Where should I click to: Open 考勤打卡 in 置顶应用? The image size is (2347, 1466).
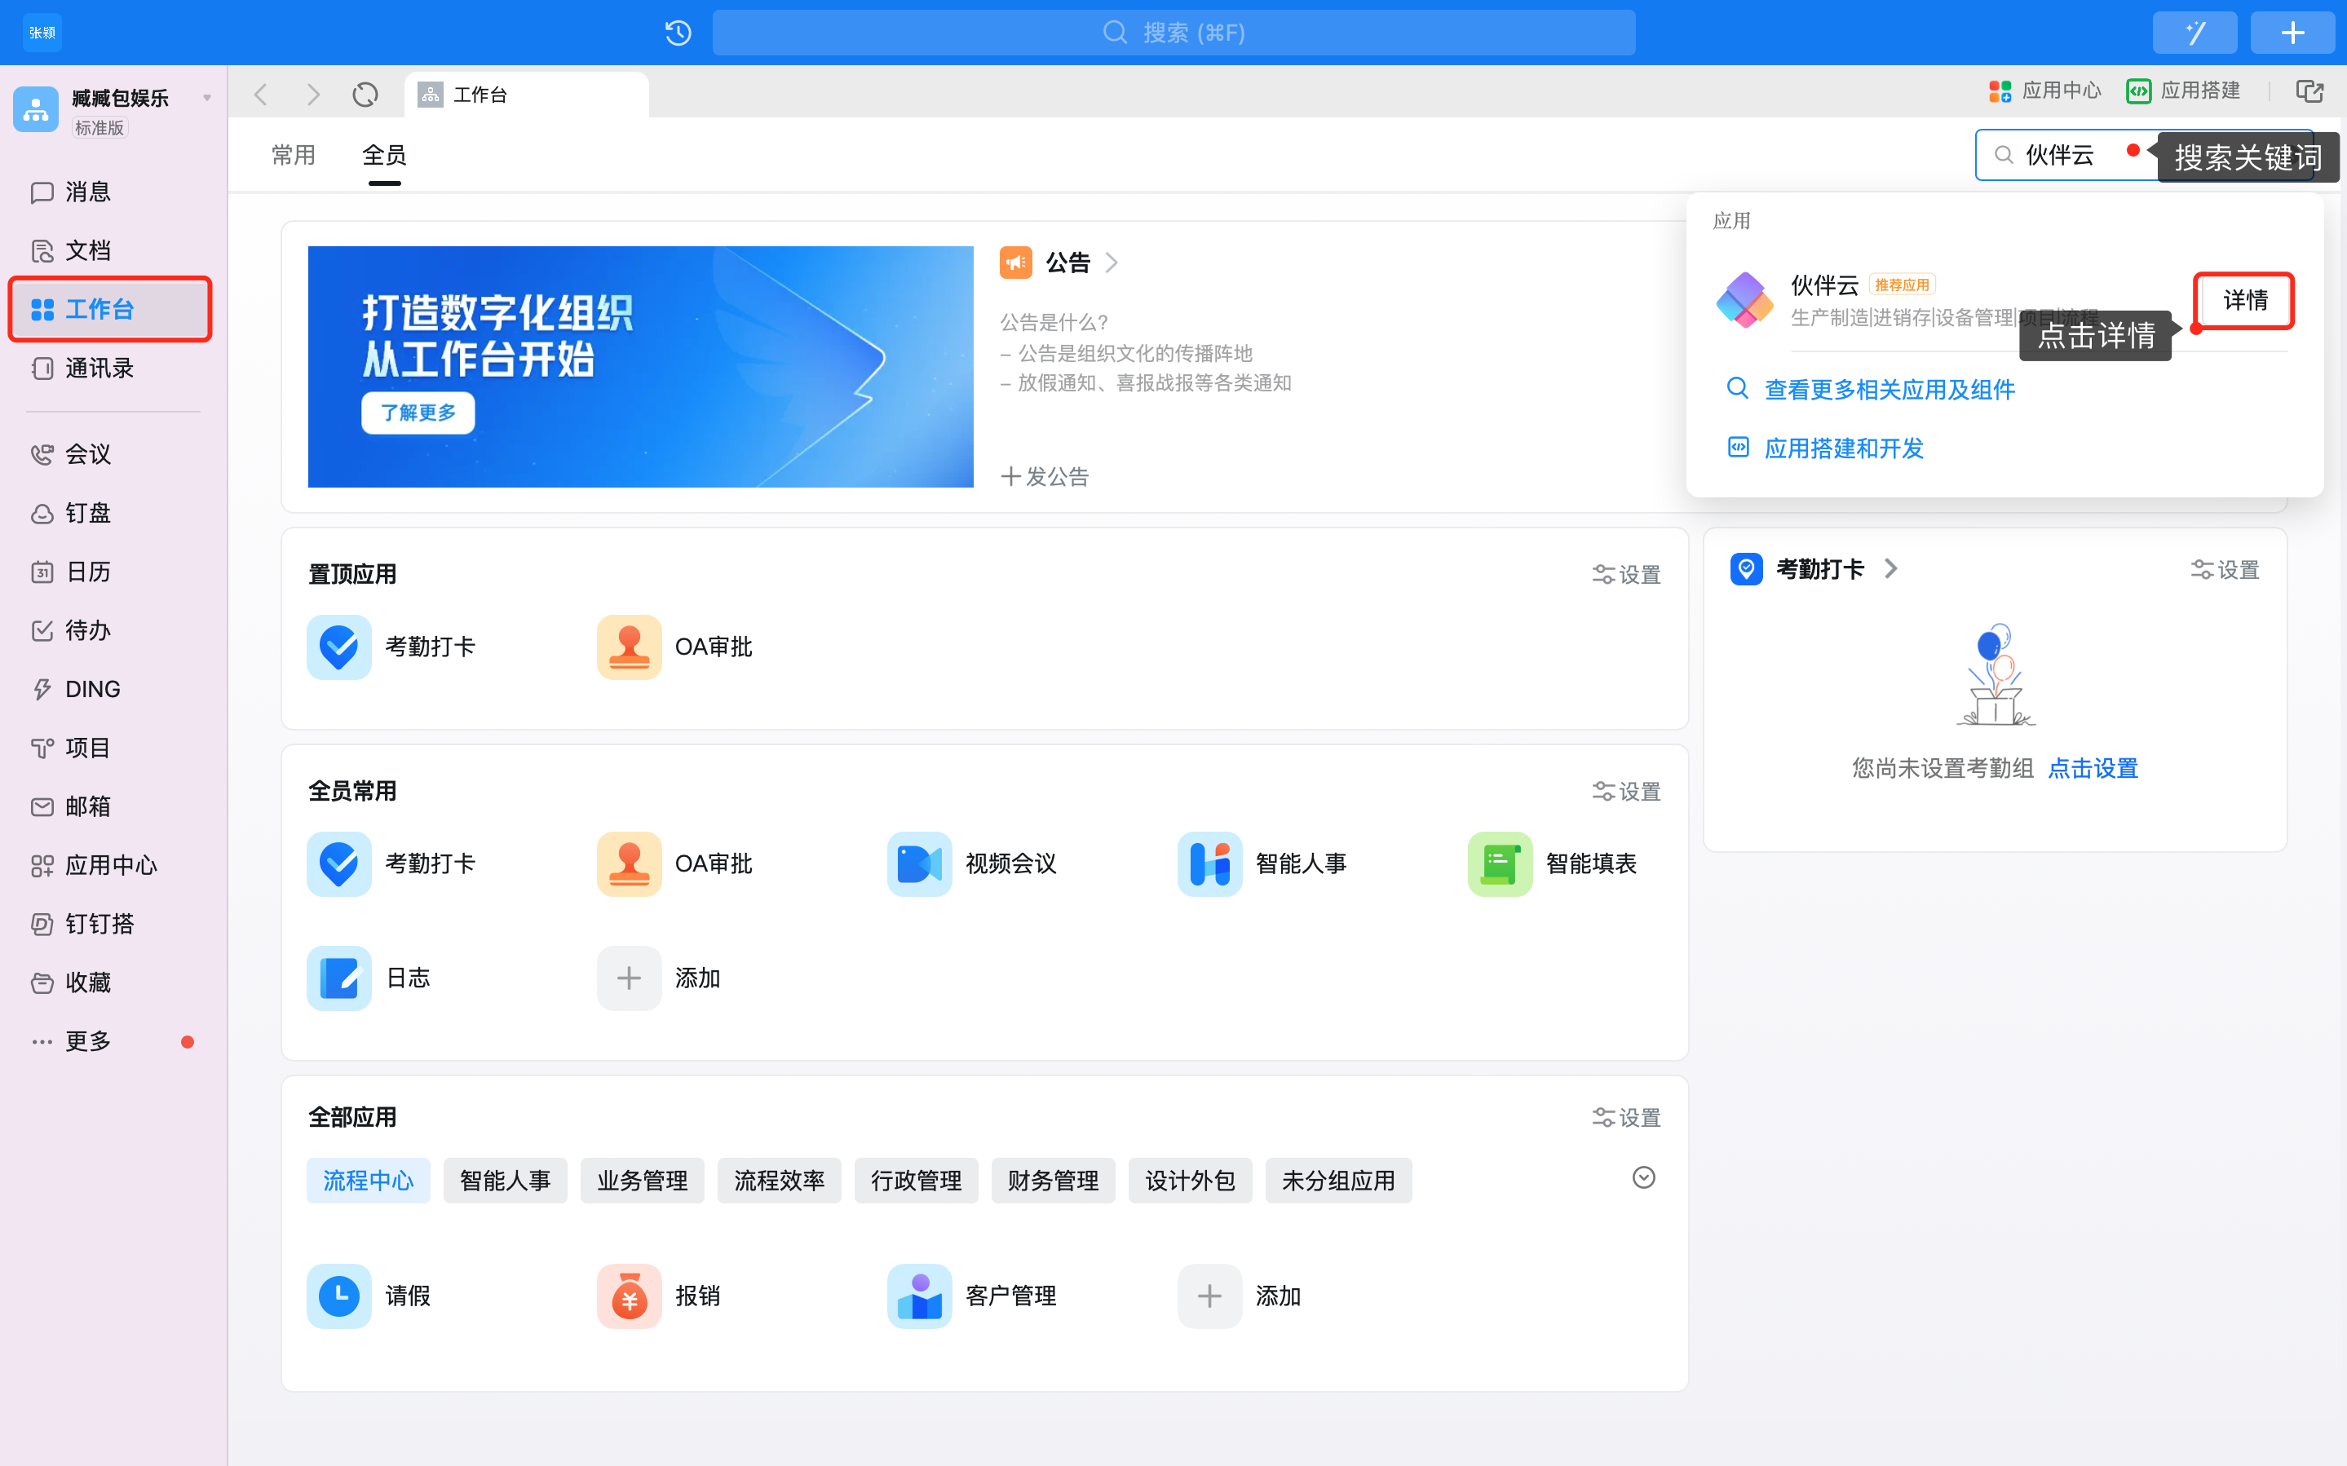(x=391, y=647)
